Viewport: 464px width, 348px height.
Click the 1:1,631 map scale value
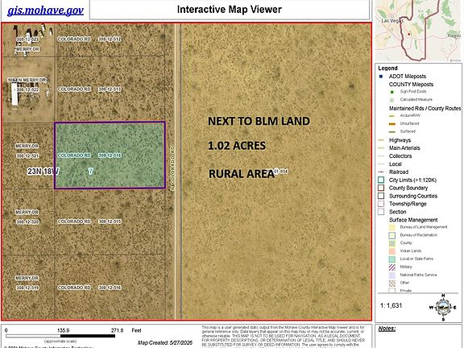[x=391, y=305]
